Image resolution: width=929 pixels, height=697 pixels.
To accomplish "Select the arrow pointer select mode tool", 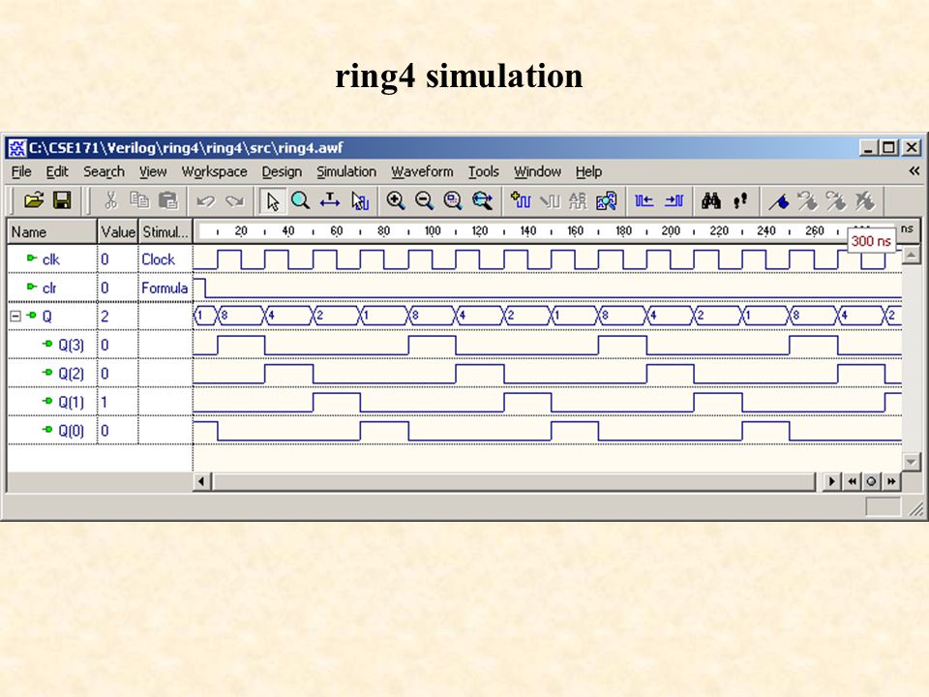I will (x=272, y=201).
